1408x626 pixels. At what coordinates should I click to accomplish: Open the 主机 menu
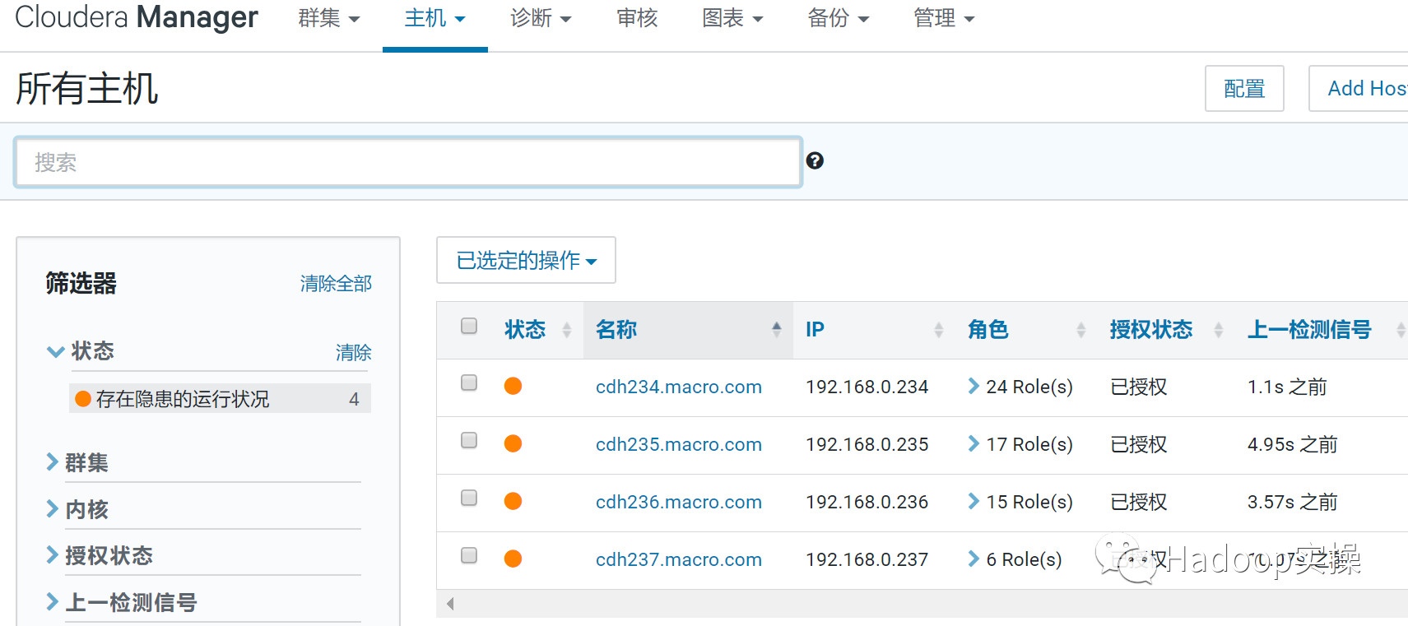(x=435, y=18)
